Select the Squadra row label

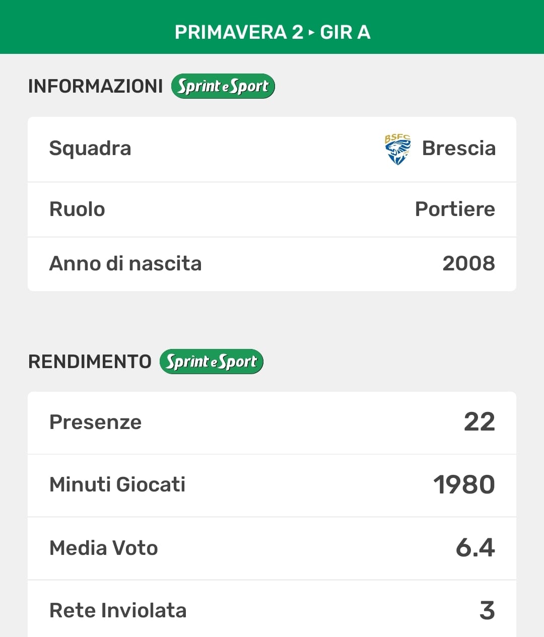[90, 149]
